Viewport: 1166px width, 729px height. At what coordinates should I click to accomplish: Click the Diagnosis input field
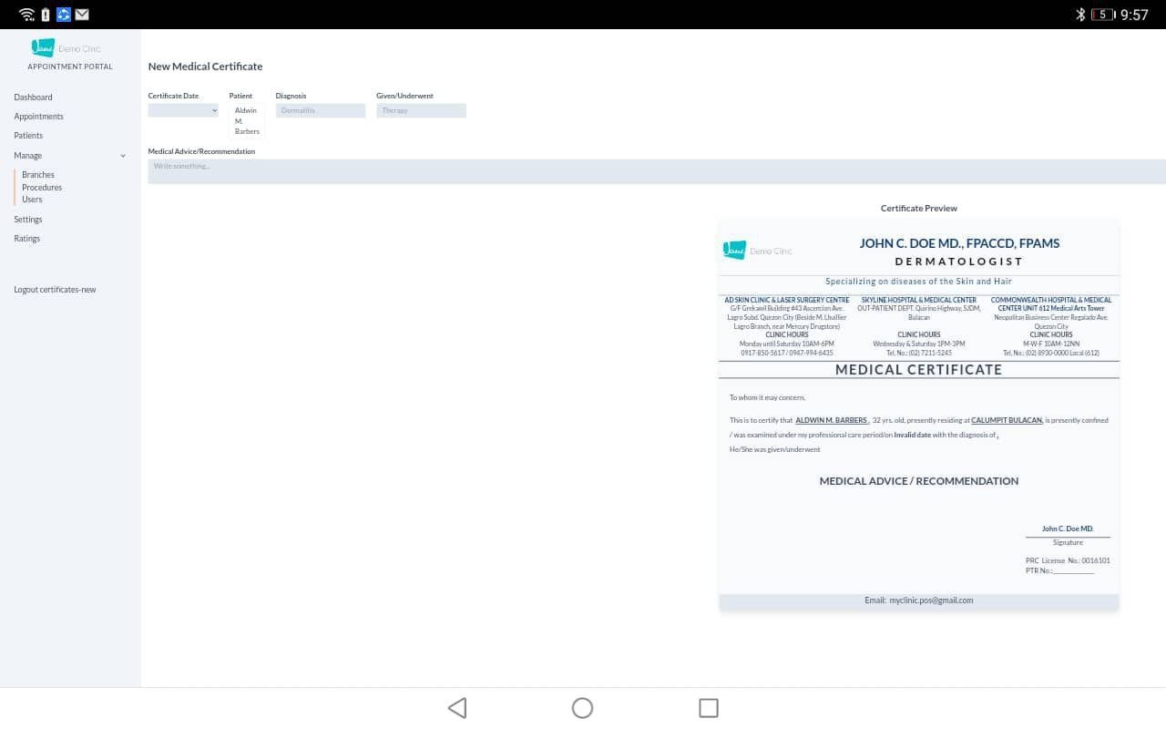coord(320,110)
